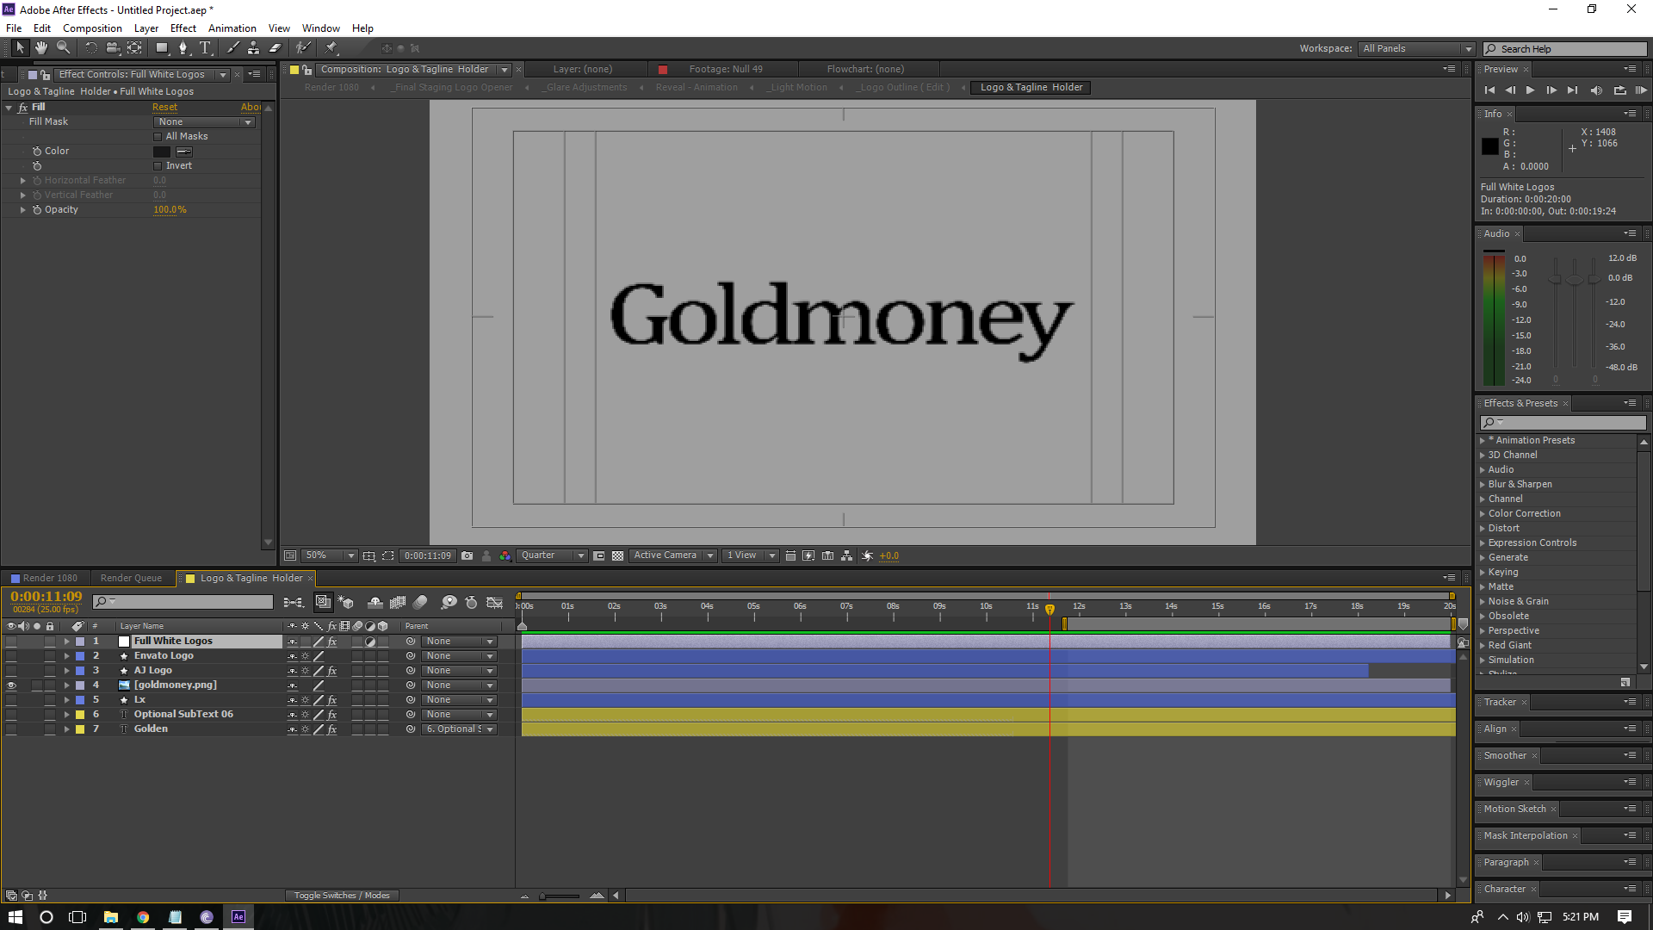This screenshot has width=1653, height=930.
Task: Expand the Color Correction effects category
Action: [1483, 514]
